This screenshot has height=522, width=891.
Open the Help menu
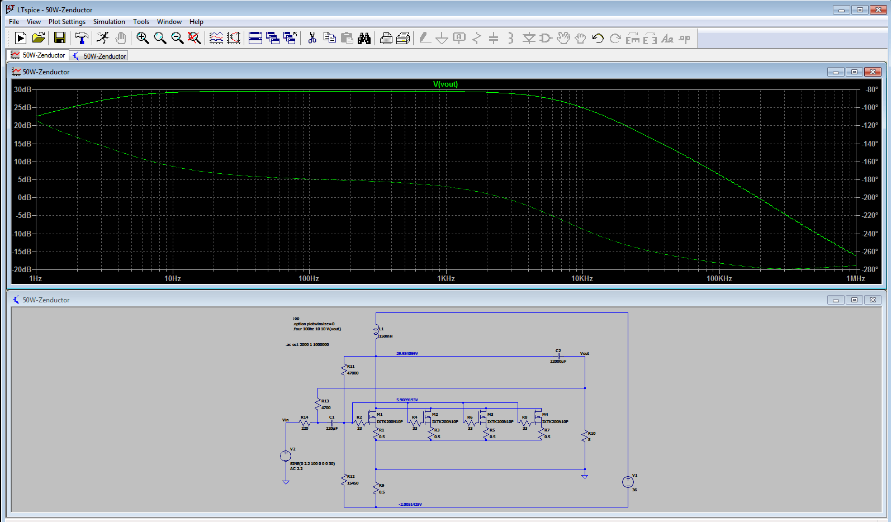[196, 22]
